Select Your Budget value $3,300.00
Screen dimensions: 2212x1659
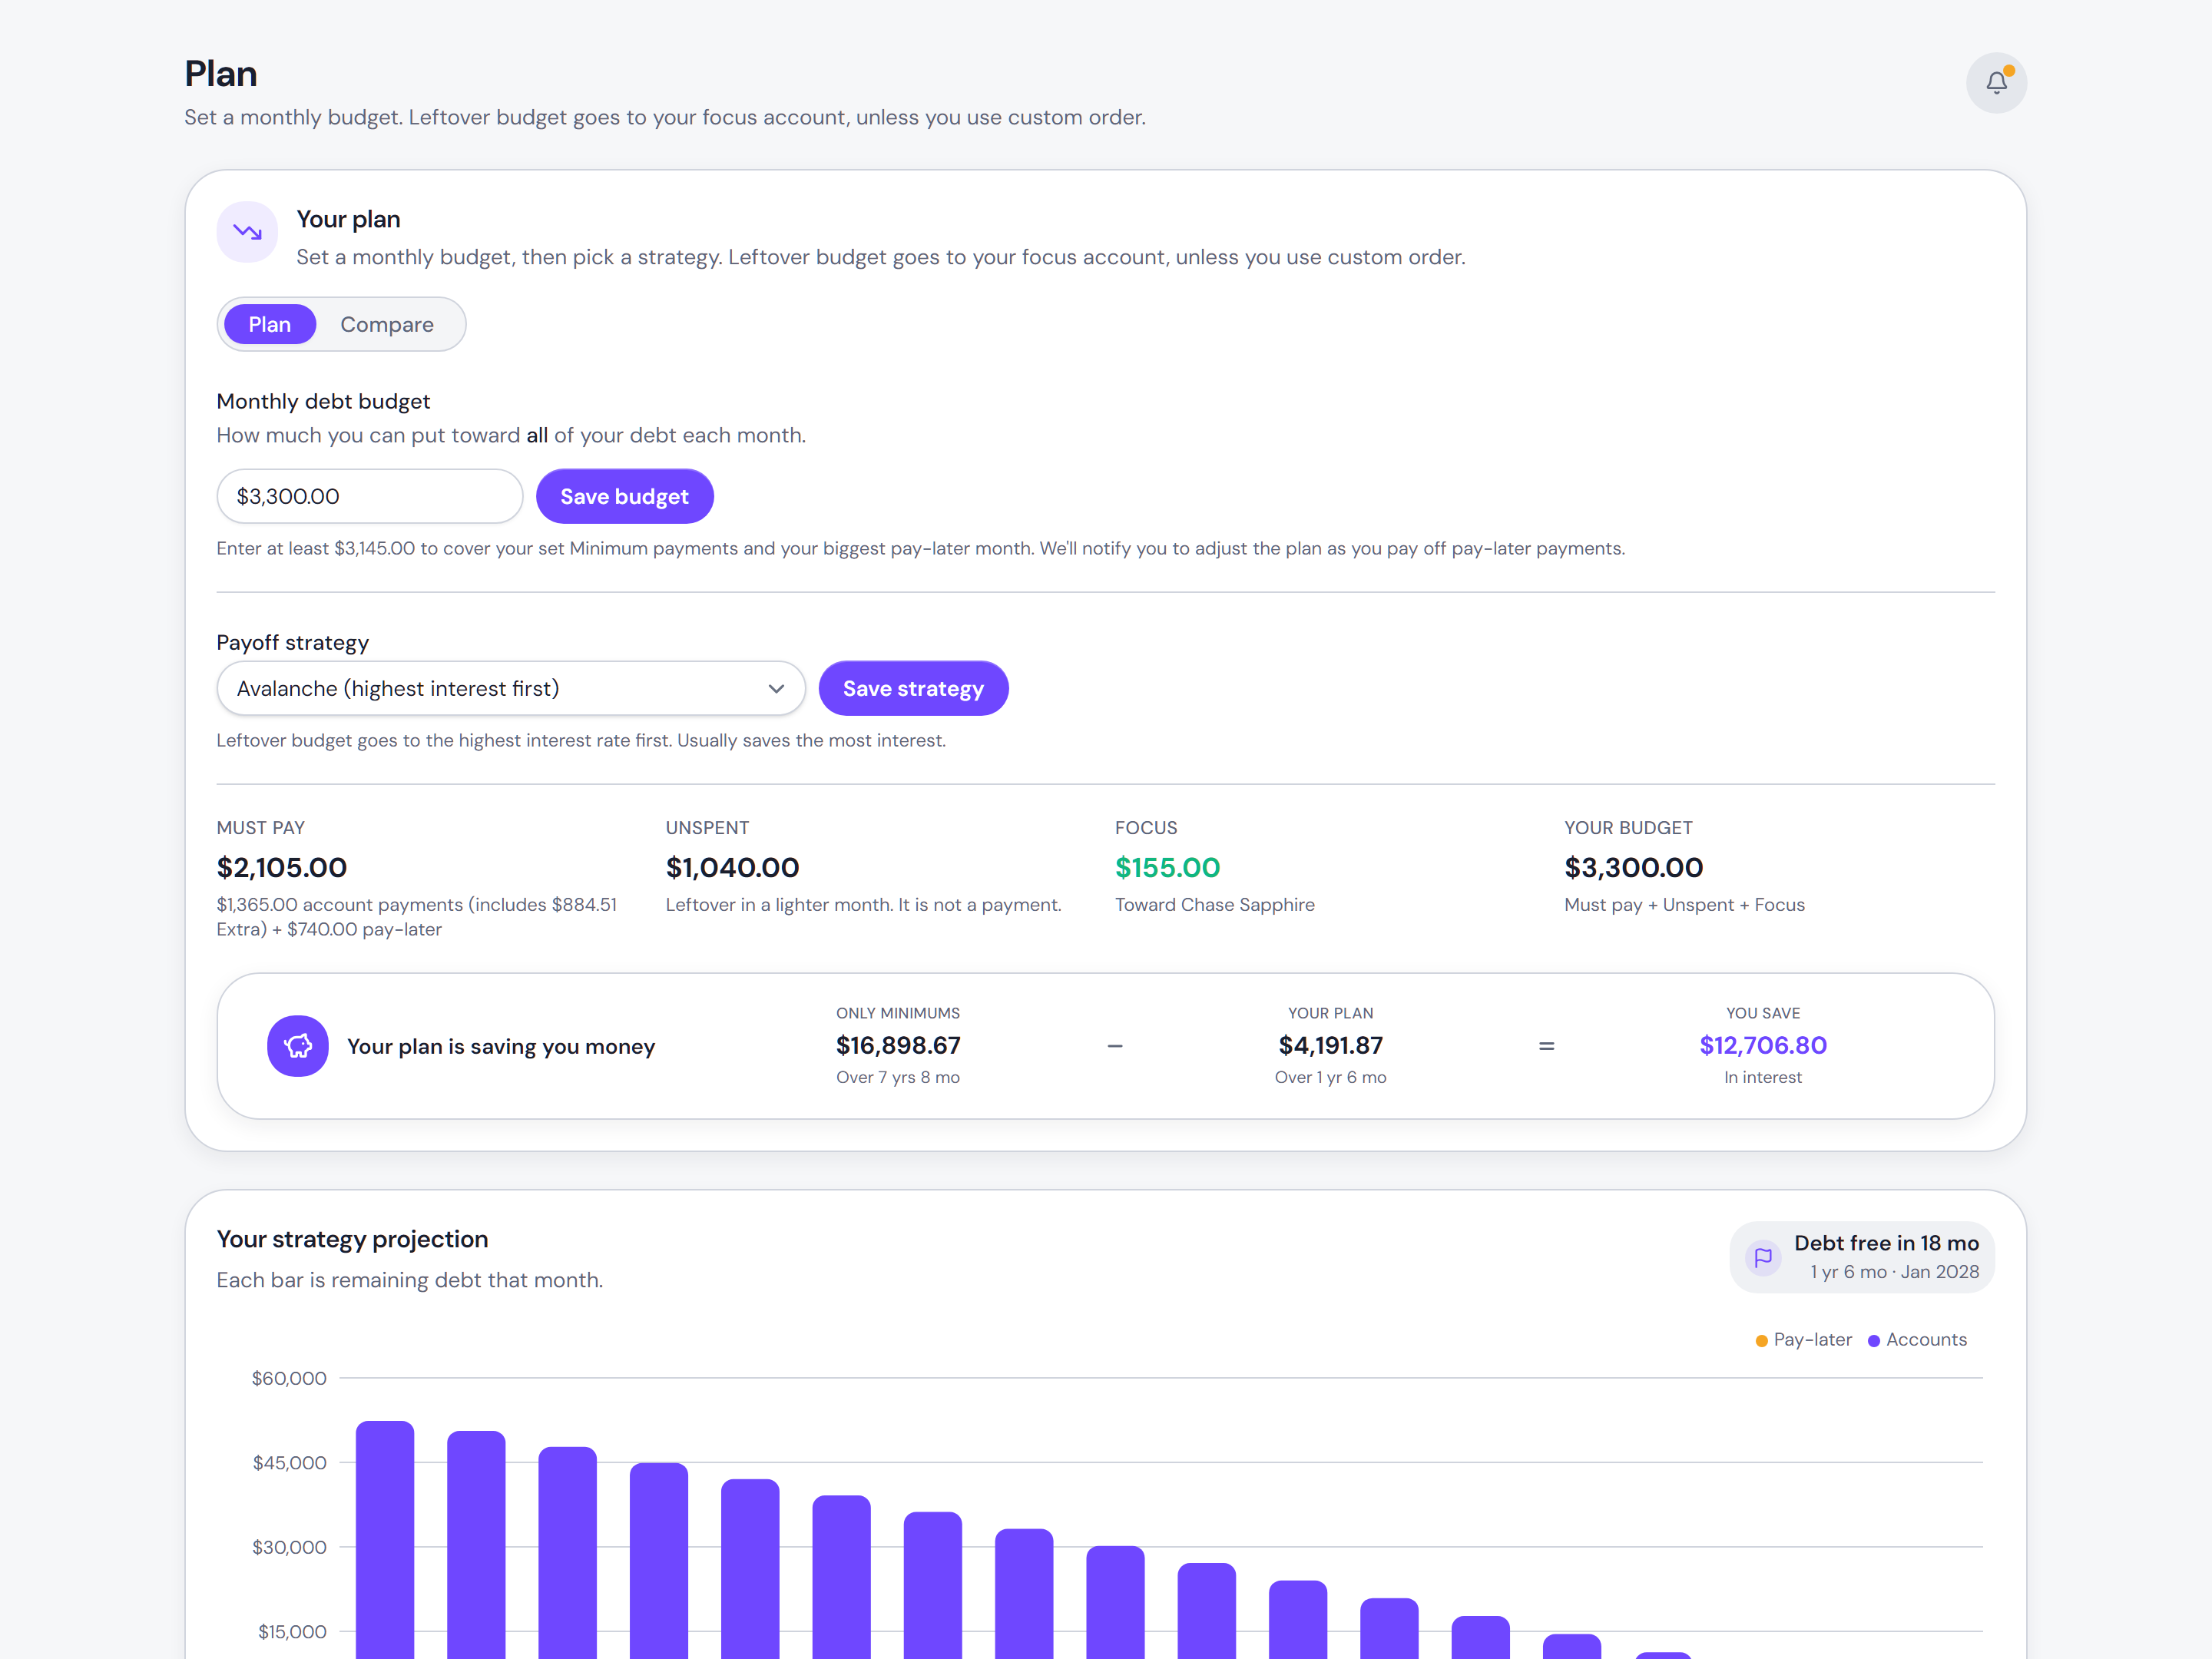(1634, 867)
